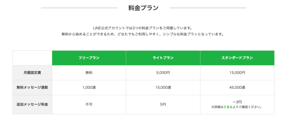Select the ライトプラン column header
The image size is (285, 122).
click(163, 58)
